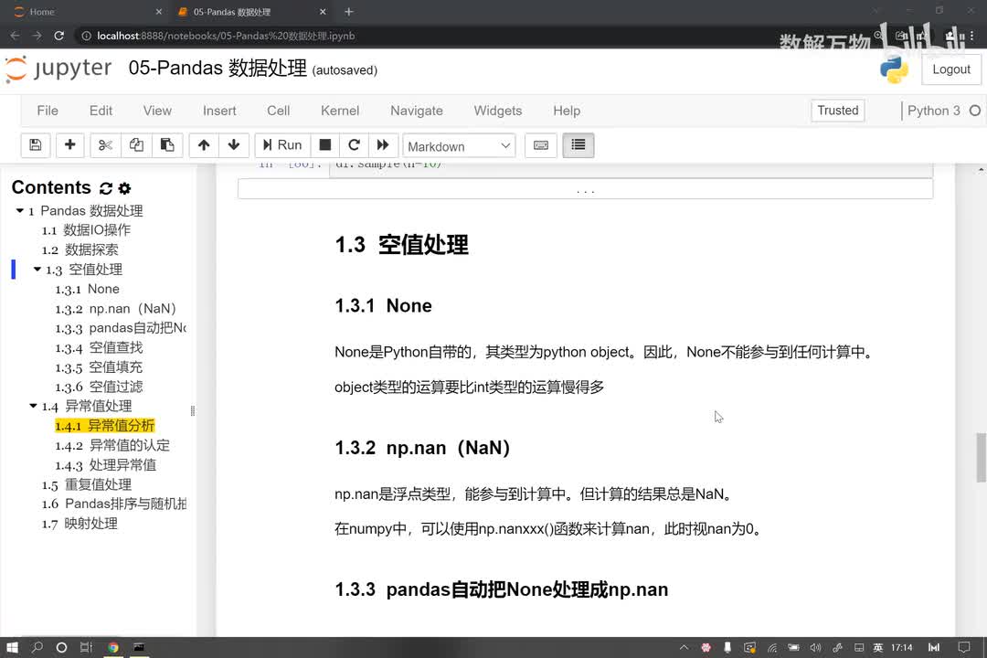
Task: Paste cells below icon
Action: (167, 145)
